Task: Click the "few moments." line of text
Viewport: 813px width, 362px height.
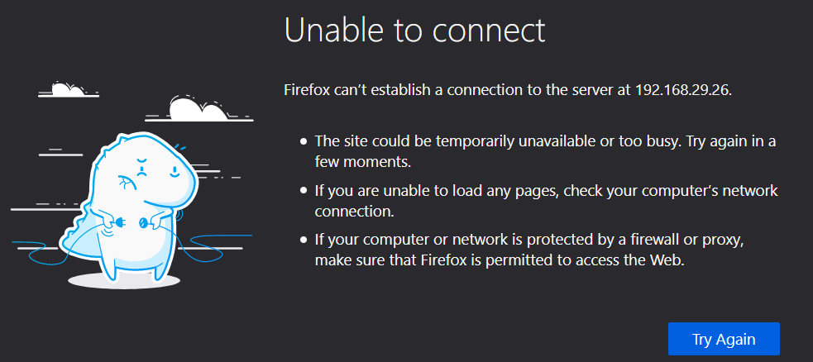Action: click(363, 162)
